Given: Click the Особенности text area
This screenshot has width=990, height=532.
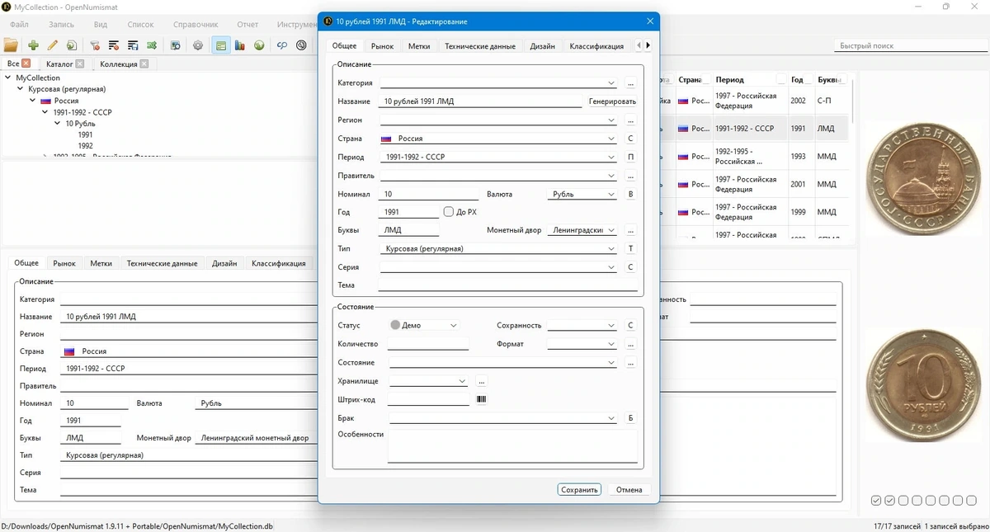Looking at the screenshot, I should 512,446.
